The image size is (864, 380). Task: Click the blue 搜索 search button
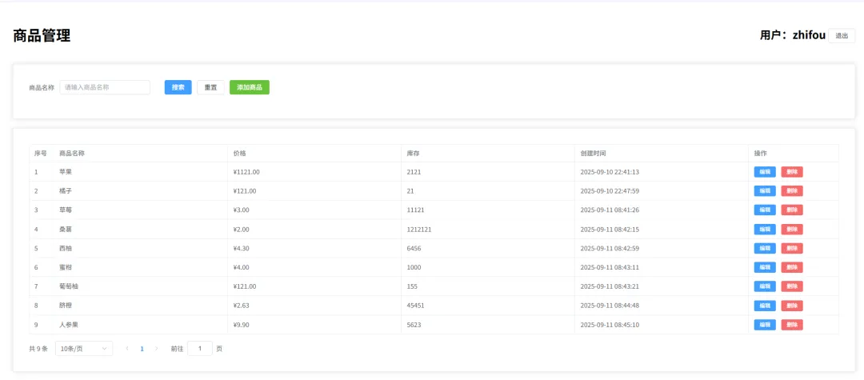178,87
